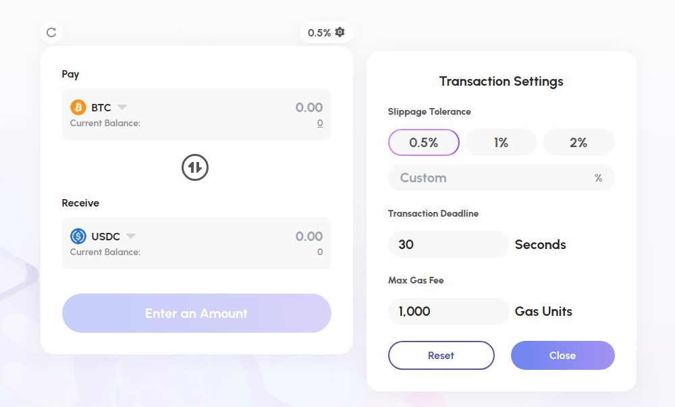
Task: Click the refresh circular arrow icon
Action: [51, 32]
